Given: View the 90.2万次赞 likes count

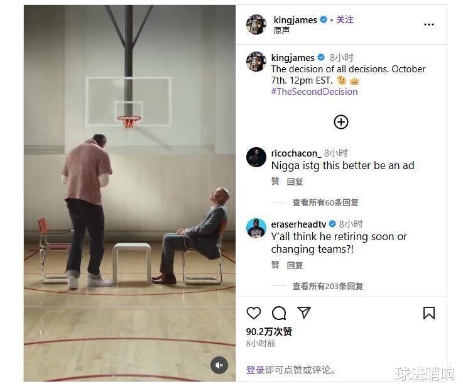Looking at the screenshot, I should 269,331.
